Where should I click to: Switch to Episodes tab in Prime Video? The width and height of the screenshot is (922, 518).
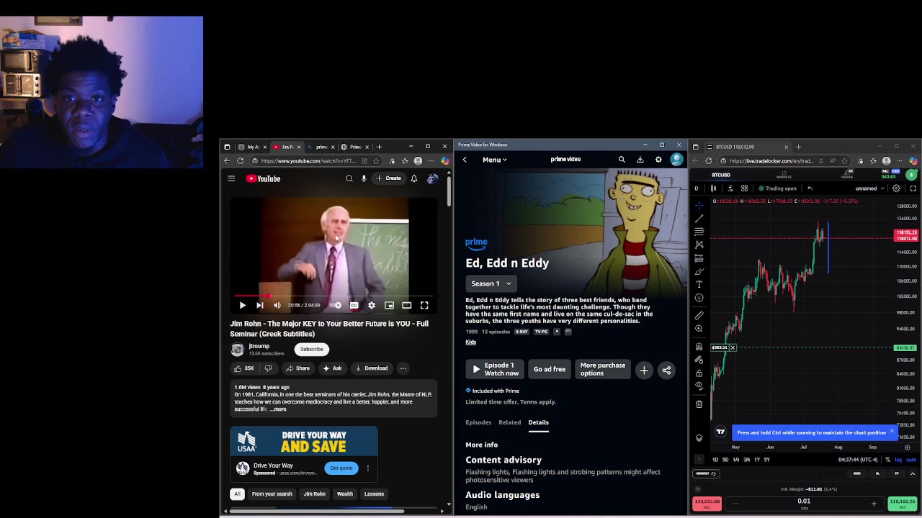coord(478,422)
